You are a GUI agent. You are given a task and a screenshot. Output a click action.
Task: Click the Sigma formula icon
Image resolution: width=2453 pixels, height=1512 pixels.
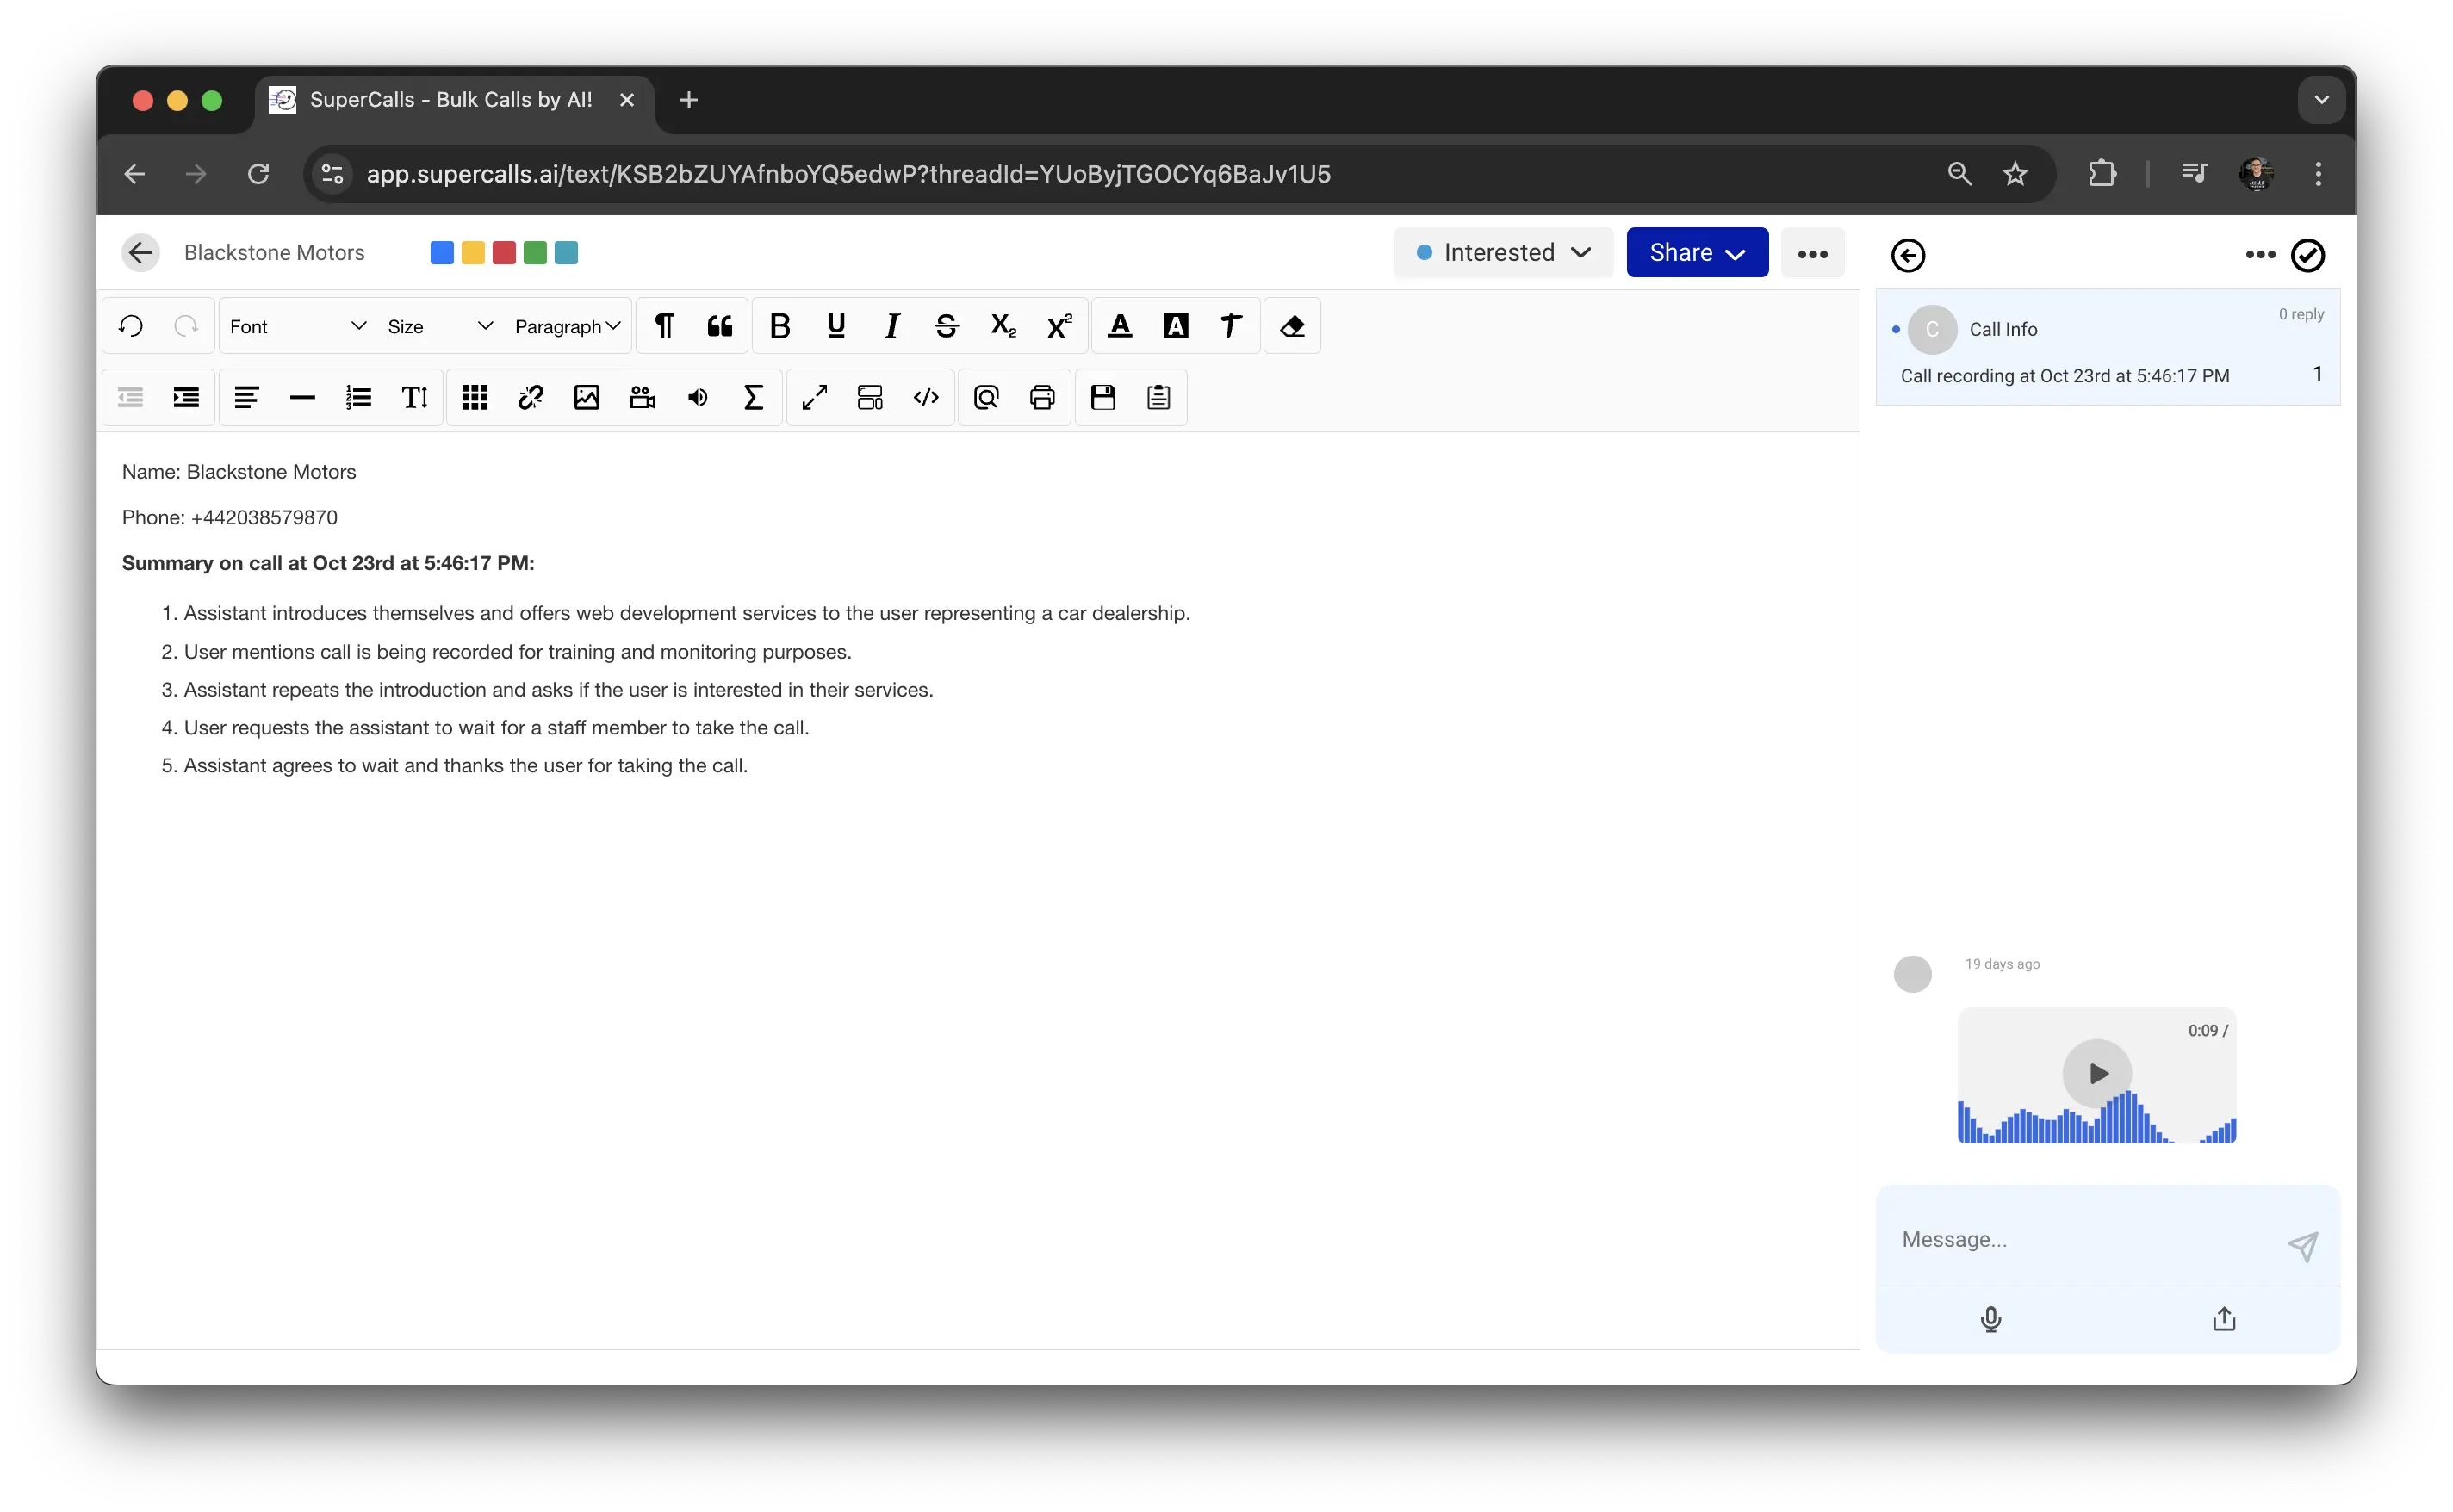[753, 398]
